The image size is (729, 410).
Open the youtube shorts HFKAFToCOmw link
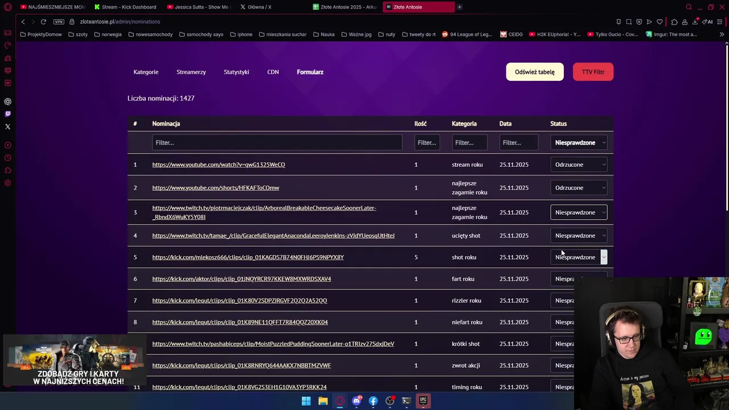tap(216, 188)
